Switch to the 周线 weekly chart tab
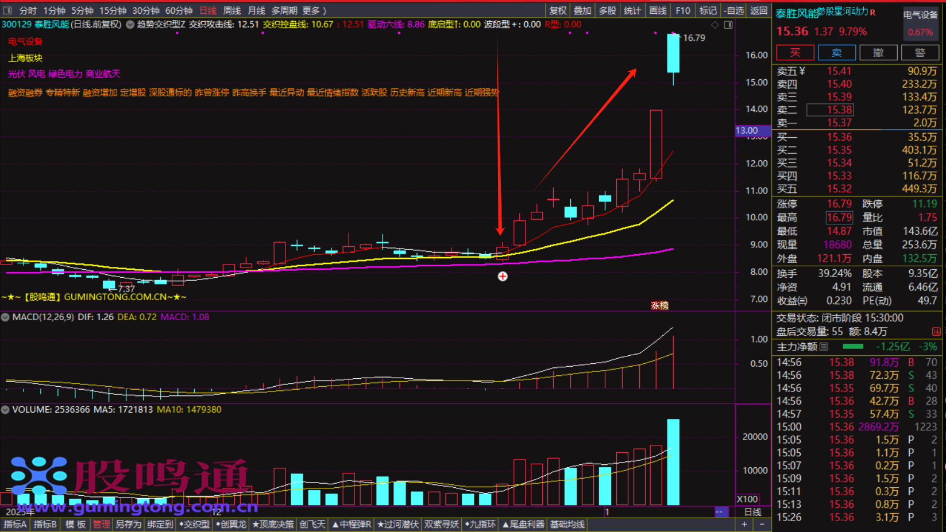Screen dimensions: 946x532 [x=231, y=10]
